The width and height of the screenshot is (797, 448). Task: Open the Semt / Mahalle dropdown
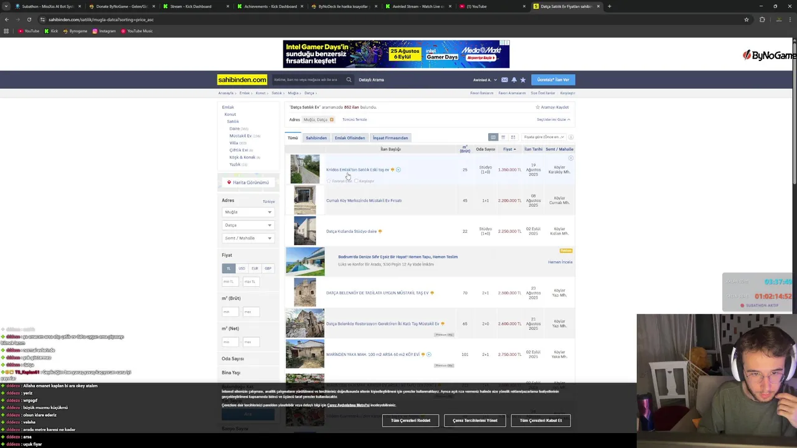pyautogui.click(x=248, y=238)
